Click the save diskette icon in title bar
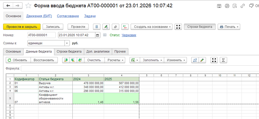This screenshot has height=119, width=259. click(219, 6)
